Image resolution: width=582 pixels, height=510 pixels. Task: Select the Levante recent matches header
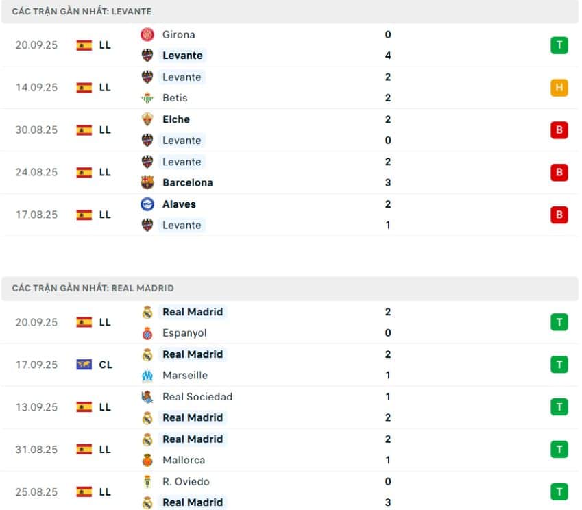tap(82, 12)
